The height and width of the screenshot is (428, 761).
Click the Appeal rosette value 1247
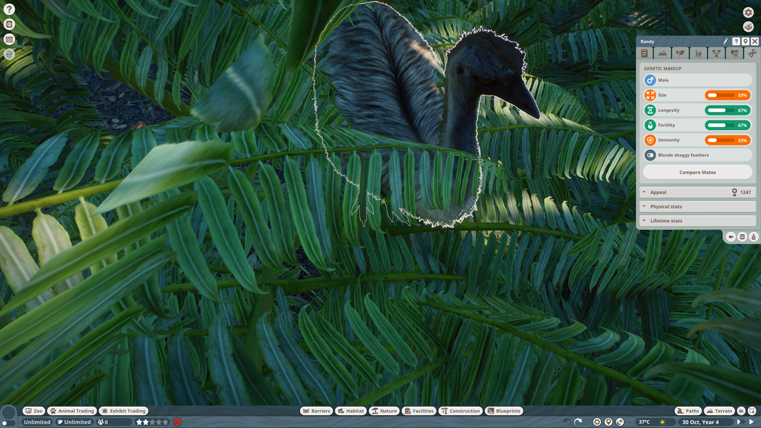coord(741,192)
